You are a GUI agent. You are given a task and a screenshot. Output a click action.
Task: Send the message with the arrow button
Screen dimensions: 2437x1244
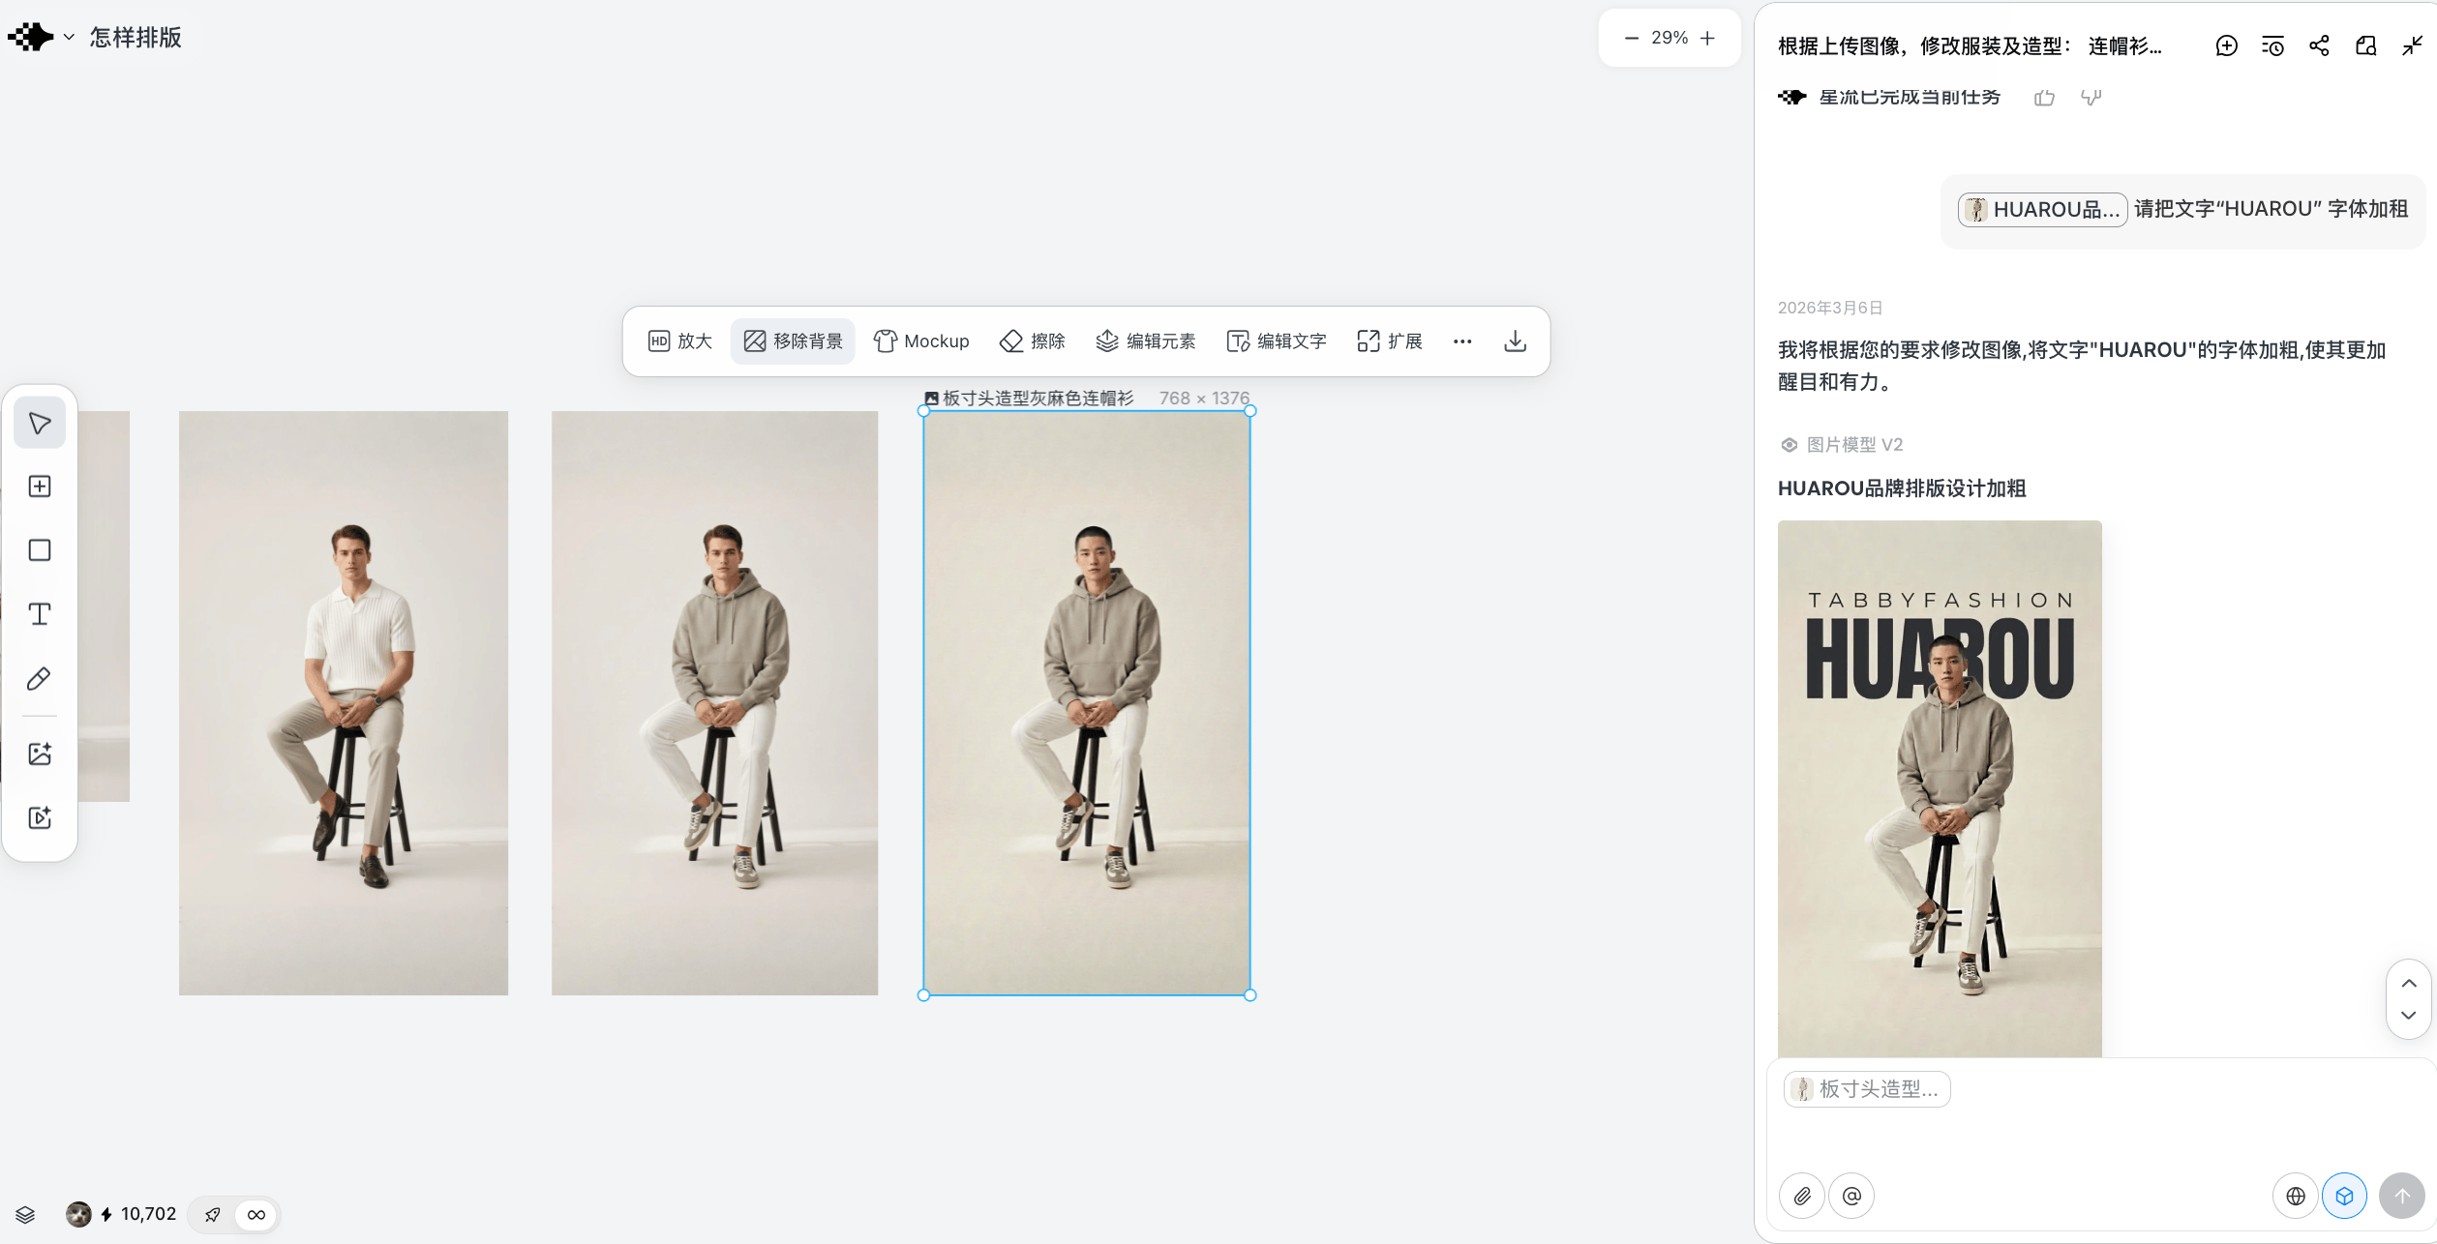pos(2402,1197)
